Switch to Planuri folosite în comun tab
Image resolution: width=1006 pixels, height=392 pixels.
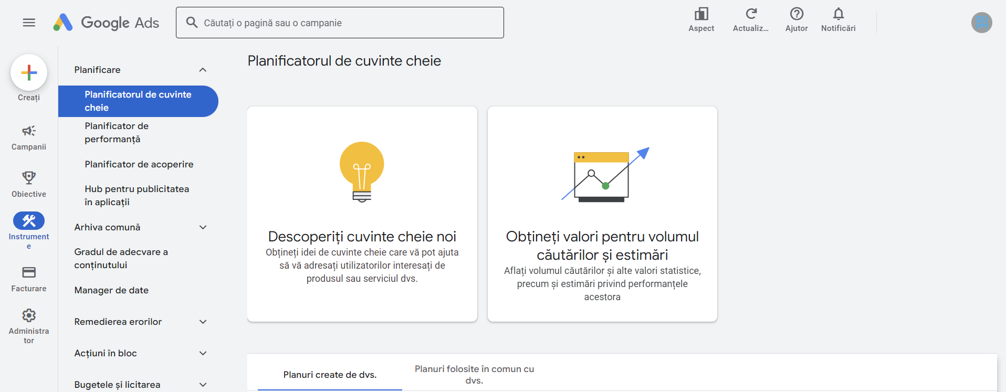pyautogui.click(x=474, y=375)
